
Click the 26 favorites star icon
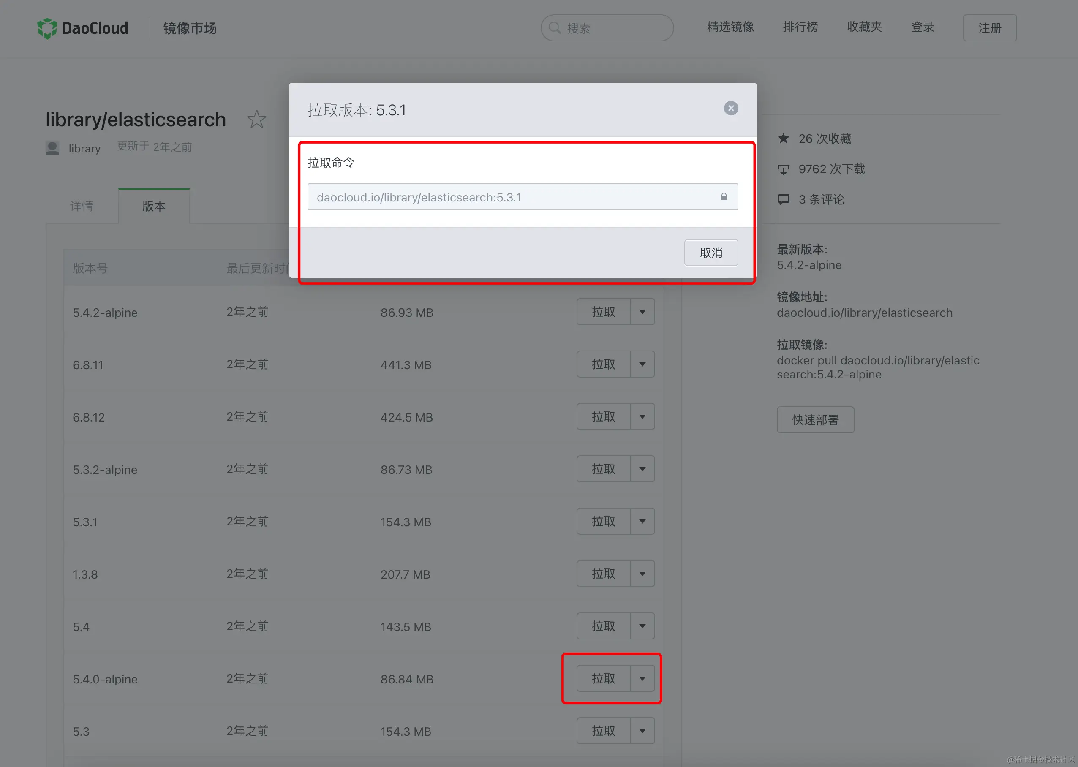(x=783, y=139)
